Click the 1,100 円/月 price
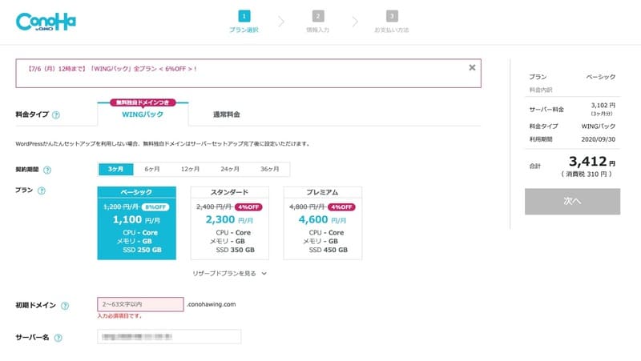641x361 pixels. pyautogui.click(x=136, y=219)
